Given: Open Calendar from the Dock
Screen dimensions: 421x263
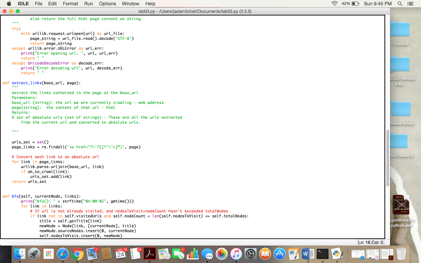Looking at the screenshot, I should 121,255.
